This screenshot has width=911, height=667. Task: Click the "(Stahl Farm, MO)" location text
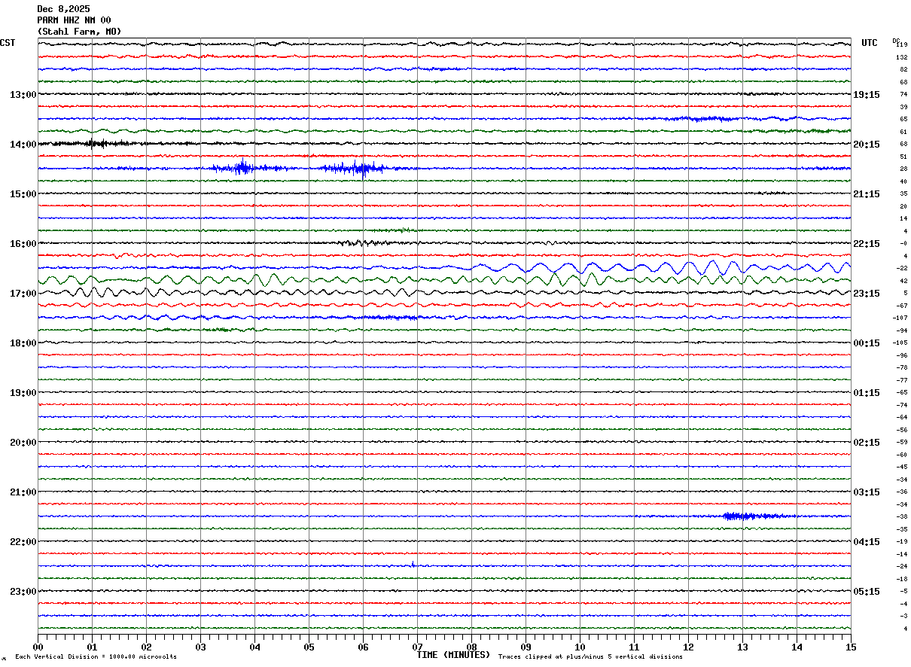pyautogui.click(x=79, y=32)
